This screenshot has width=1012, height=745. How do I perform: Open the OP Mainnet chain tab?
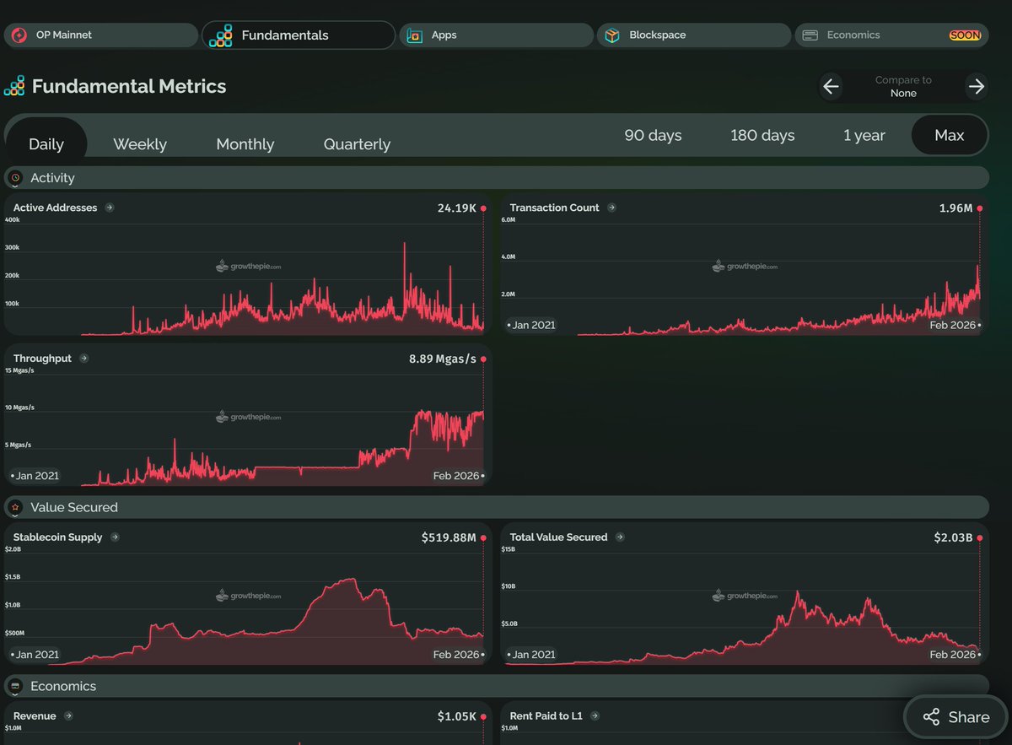[100, 35]
